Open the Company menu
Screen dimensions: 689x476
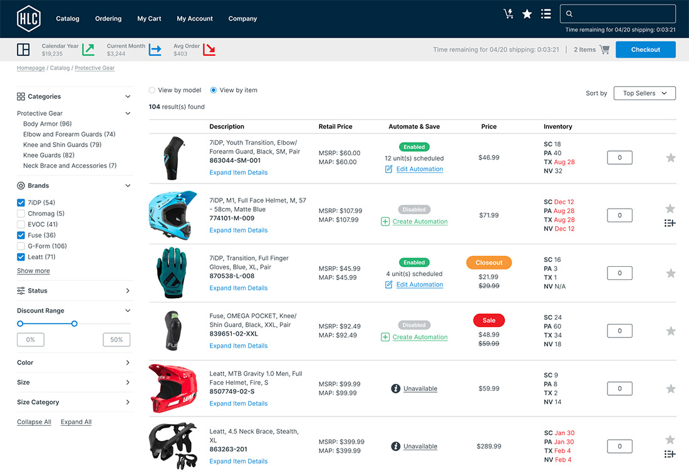point(242,18)
